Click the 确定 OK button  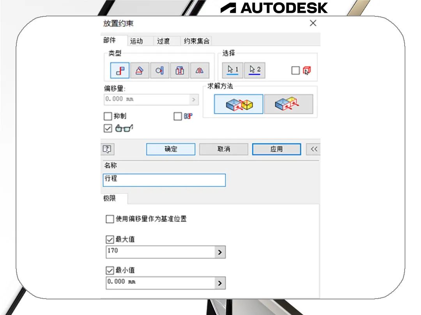click(x=170, y=149)
